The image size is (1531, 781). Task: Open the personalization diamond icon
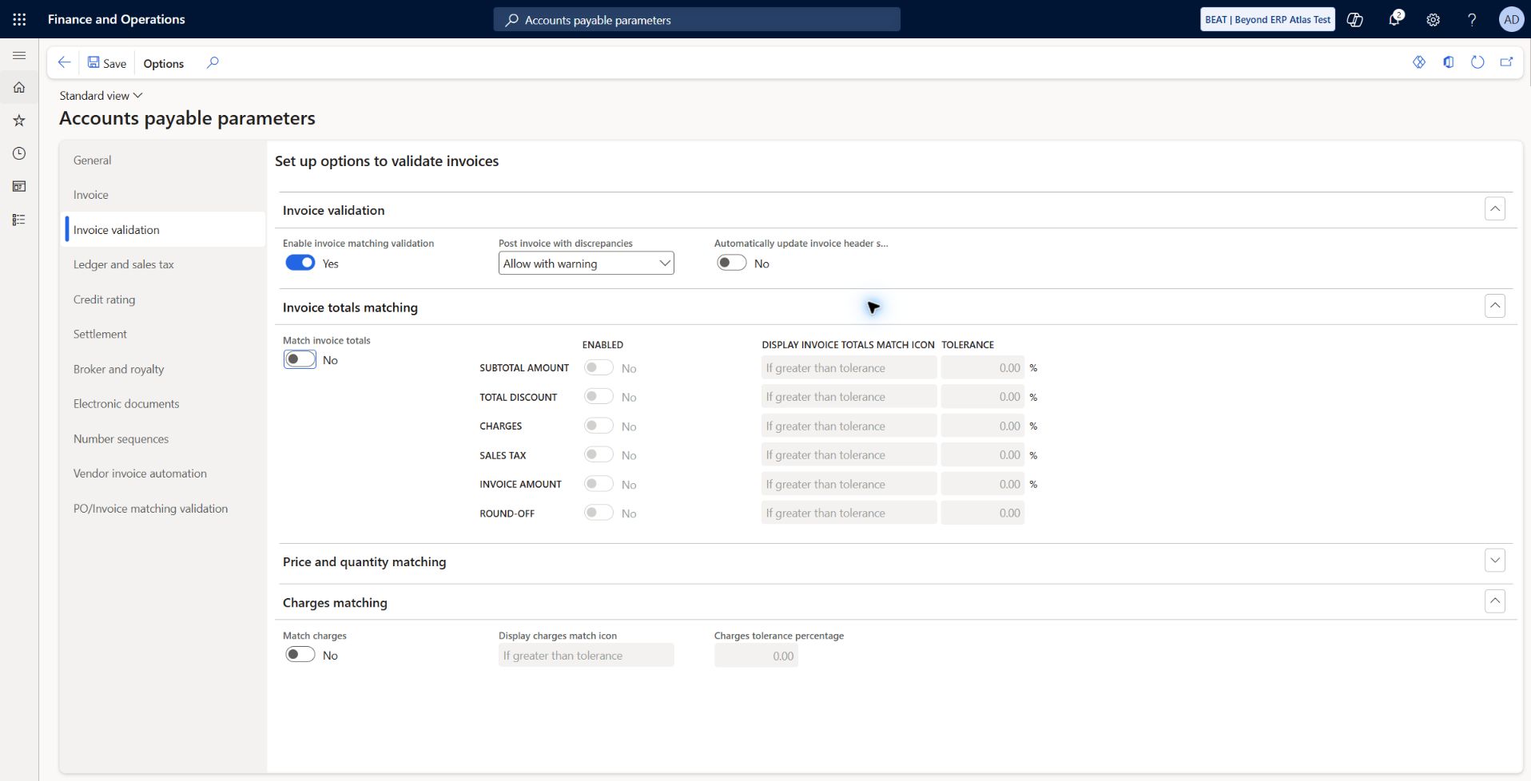coord(1419,62)
